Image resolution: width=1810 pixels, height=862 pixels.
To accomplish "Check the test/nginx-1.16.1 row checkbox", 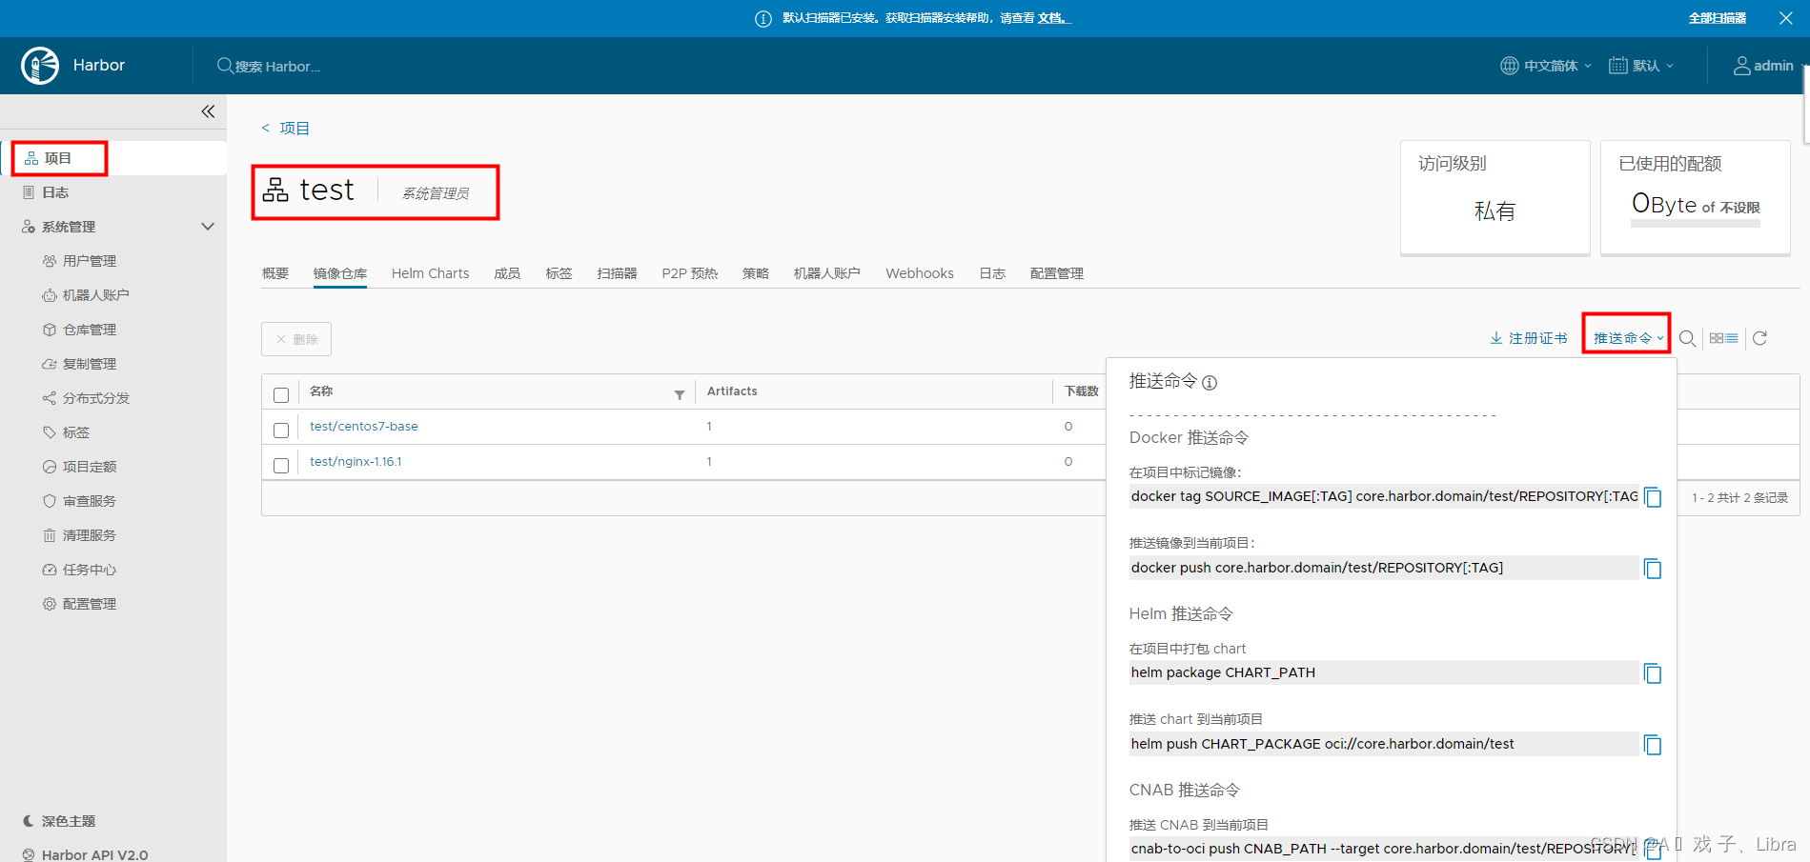I will click(281, 465).
